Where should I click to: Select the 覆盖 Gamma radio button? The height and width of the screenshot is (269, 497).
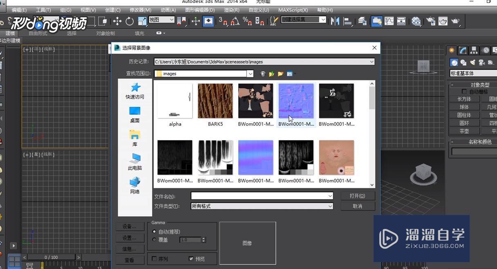pos(154,240)
